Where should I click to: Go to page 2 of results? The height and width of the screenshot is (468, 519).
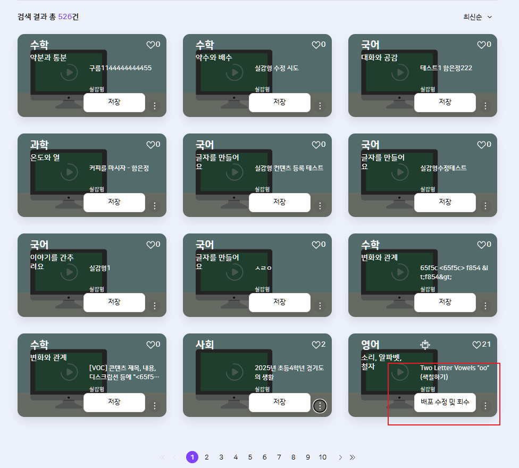click(207, 457)
